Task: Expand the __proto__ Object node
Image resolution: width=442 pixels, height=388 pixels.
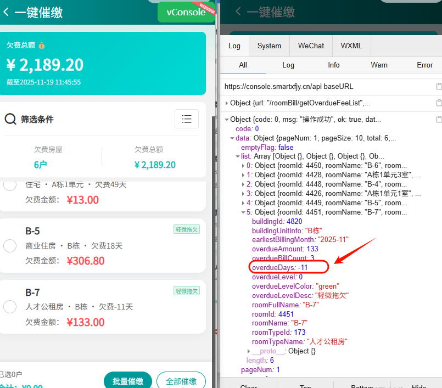Action: click(249, 351)
